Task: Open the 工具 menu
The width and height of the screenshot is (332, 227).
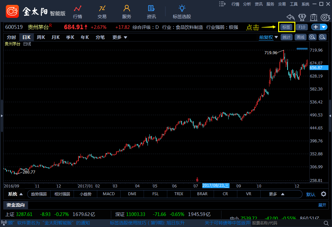Action: pos(294,4)
